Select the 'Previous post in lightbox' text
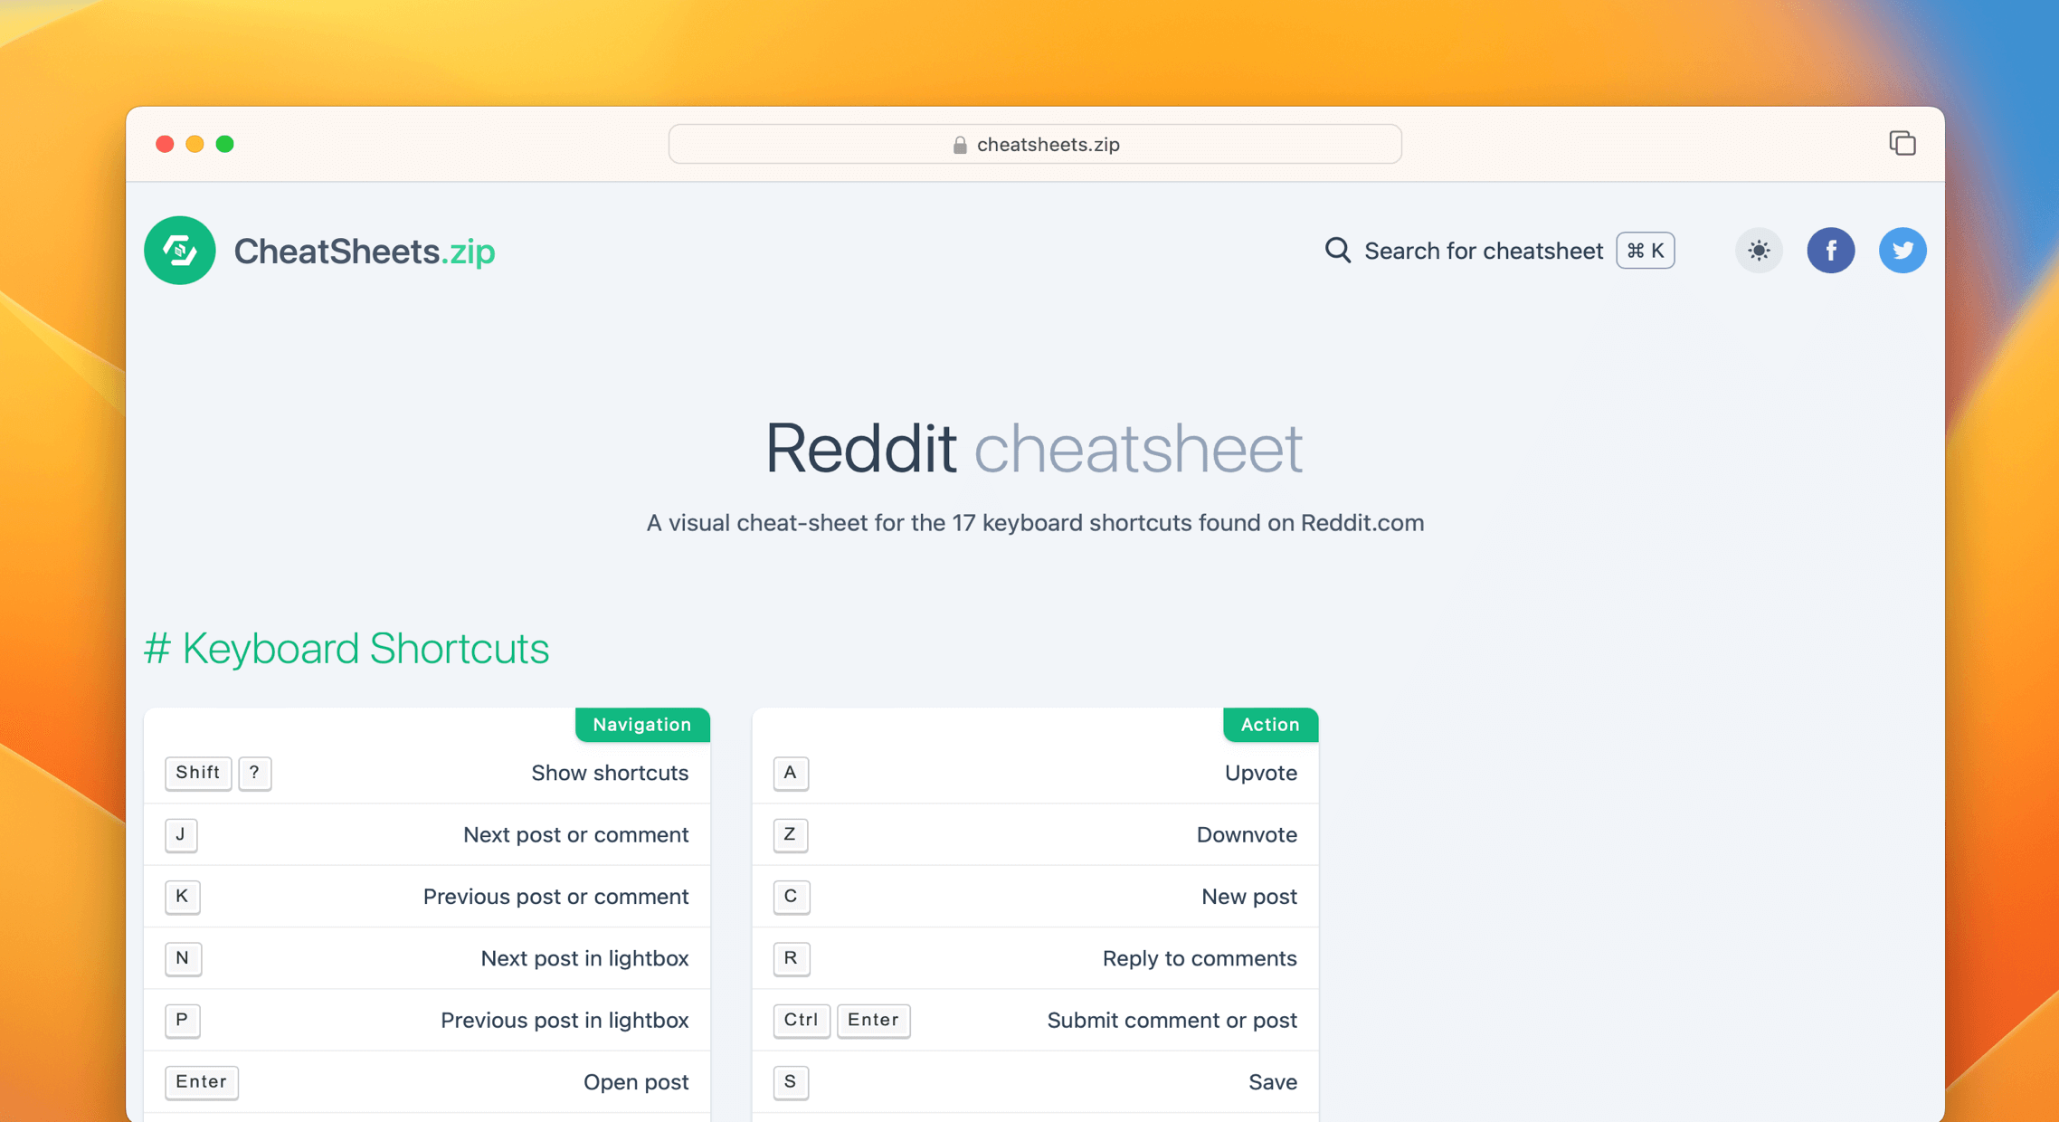Screen dimensions: 2059x1122 click(565, 1020)
